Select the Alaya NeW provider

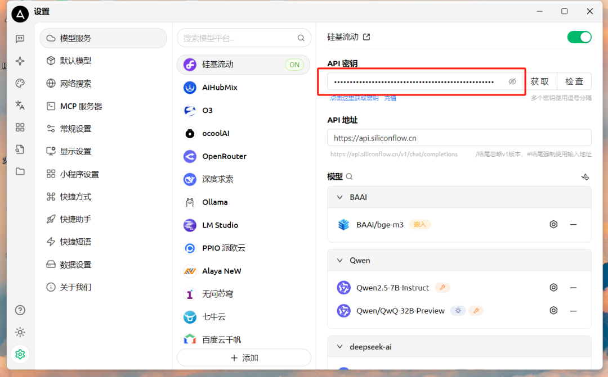(244, 271)
